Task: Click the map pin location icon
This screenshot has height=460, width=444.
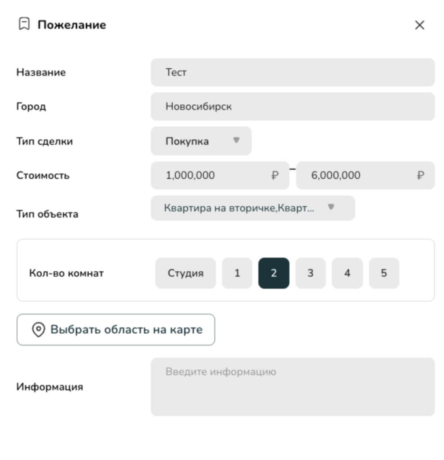Action: pos(38,330)
